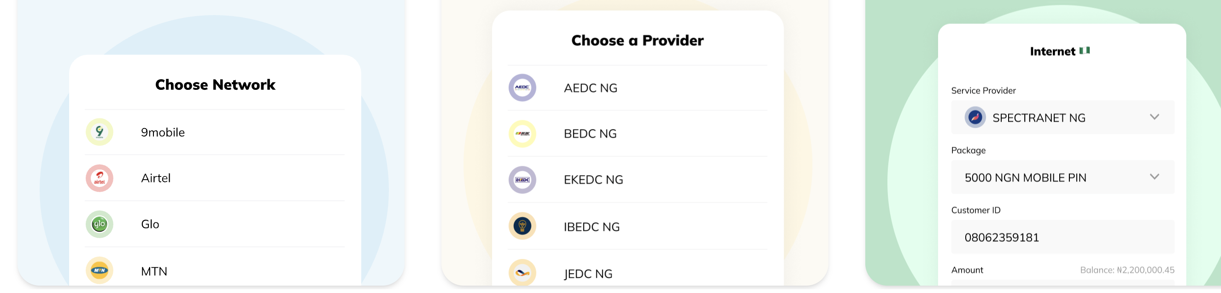The height and width of the screenshot is (293, 1221).
Task: Select EKEDC NG from provider list
Action: click(593, 180)
